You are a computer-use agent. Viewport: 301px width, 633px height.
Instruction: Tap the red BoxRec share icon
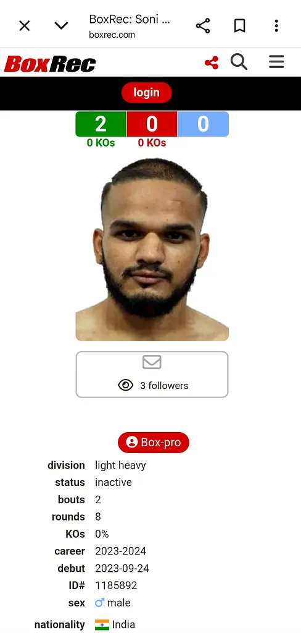tap(212, 62)
